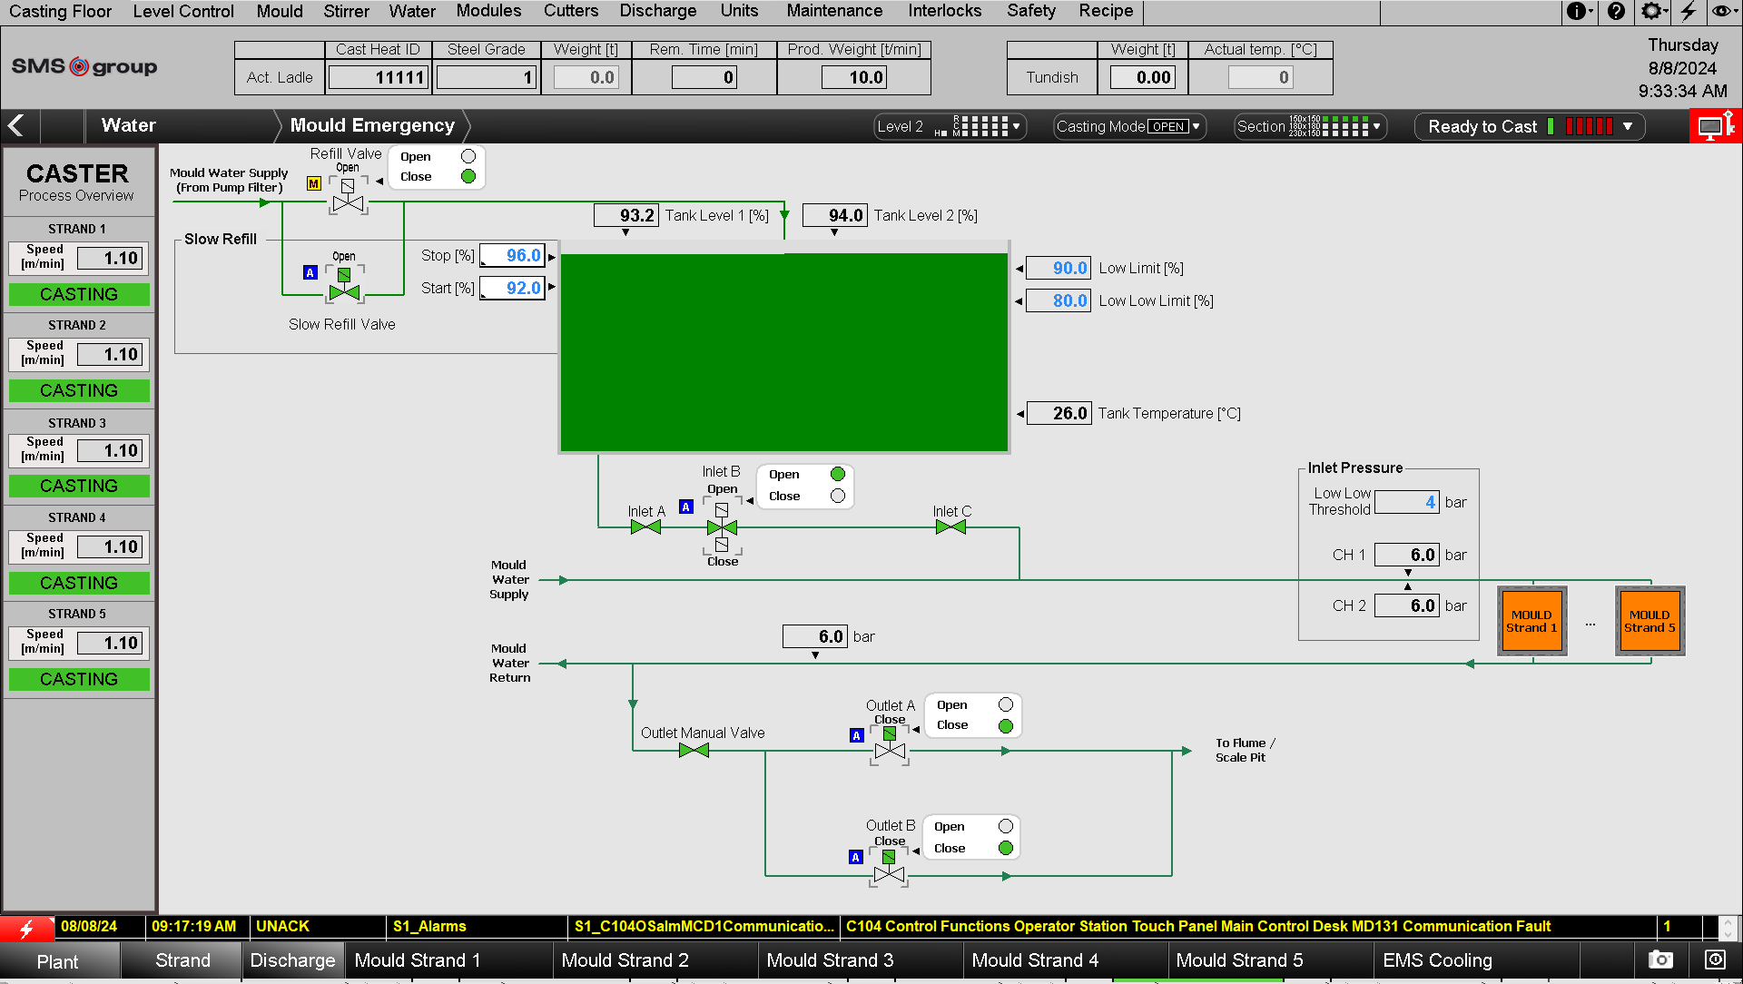Image resolution: width=1743 pixels, height=984 pixels.
Task: Select Close for Outlet B valve
Action: [x=1006, y=848]
